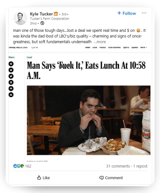
Task: Share article via LinkedIn icon
Action: [11, 82]
